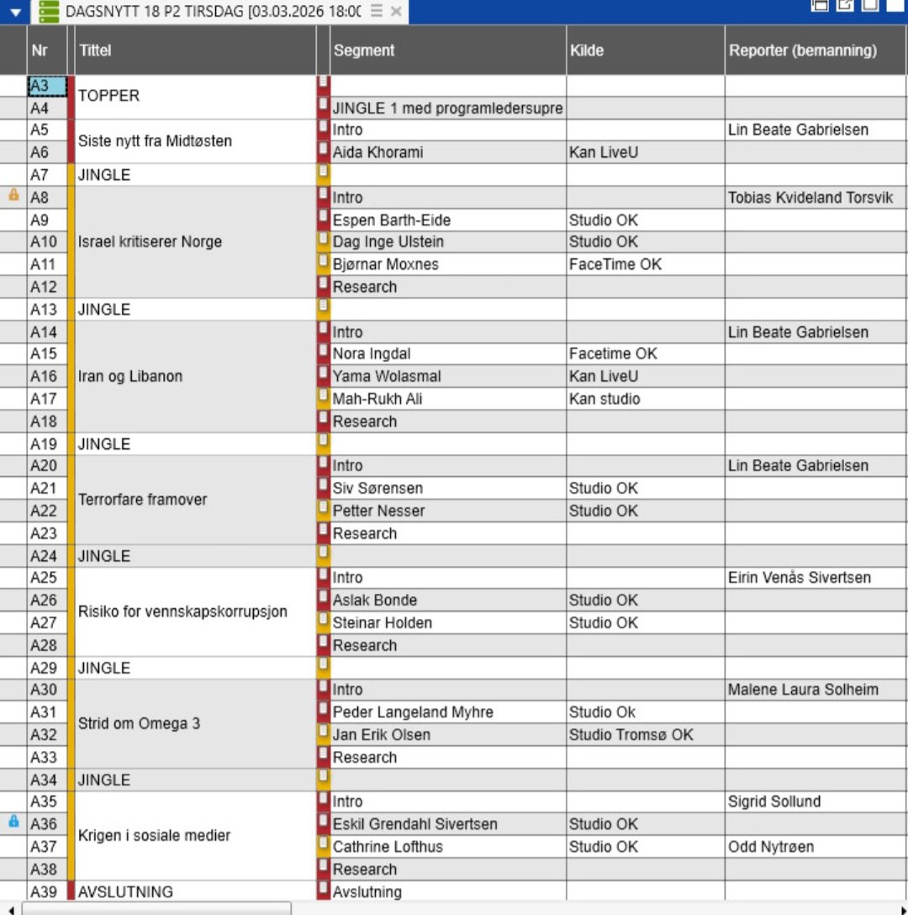Sort by the Reporter (bemanning) column header
The image size is (908, 915).
(816, 50)
